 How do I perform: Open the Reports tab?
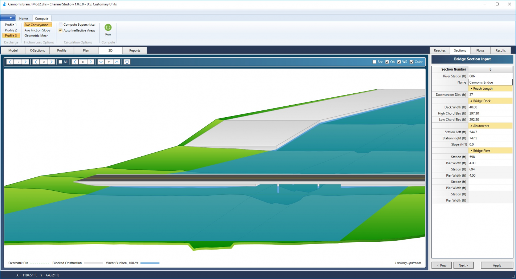point(135,50)
